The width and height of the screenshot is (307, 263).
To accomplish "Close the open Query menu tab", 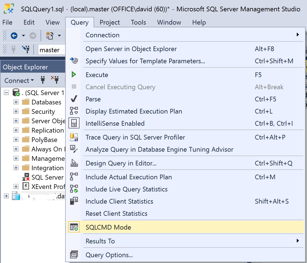I will [80, 22].
